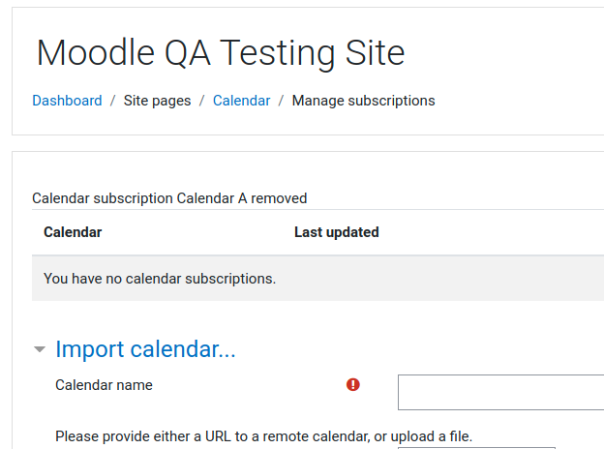Select the Manage subscriptions breadcrumb item
Screen dimensions: 604x449
(363, 101)
